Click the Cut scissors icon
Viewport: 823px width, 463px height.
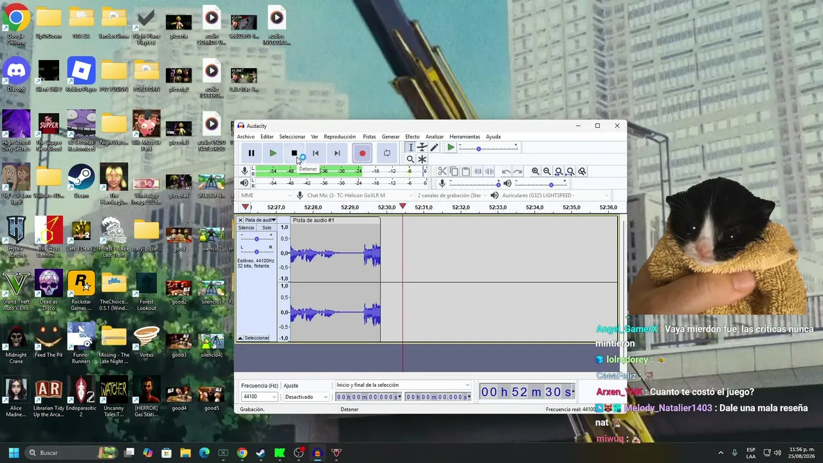[442, 171]
